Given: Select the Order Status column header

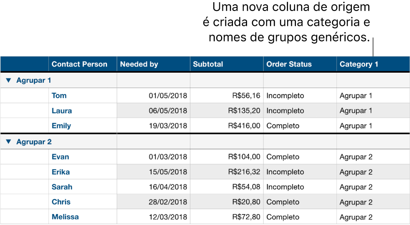Looking at the screenshot, I should [x=289, y=64].
